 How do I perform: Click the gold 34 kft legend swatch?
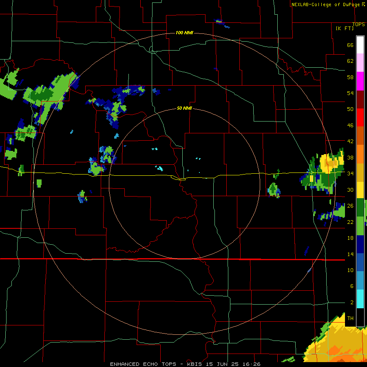pos(360,172)
